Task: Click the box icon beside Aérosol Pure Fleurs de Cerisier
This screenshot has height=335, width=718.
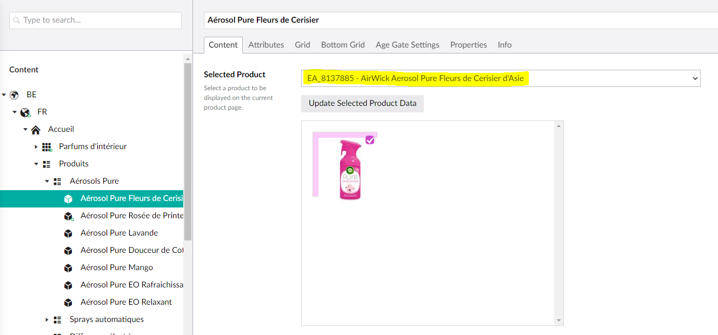Action: (68, 198)
